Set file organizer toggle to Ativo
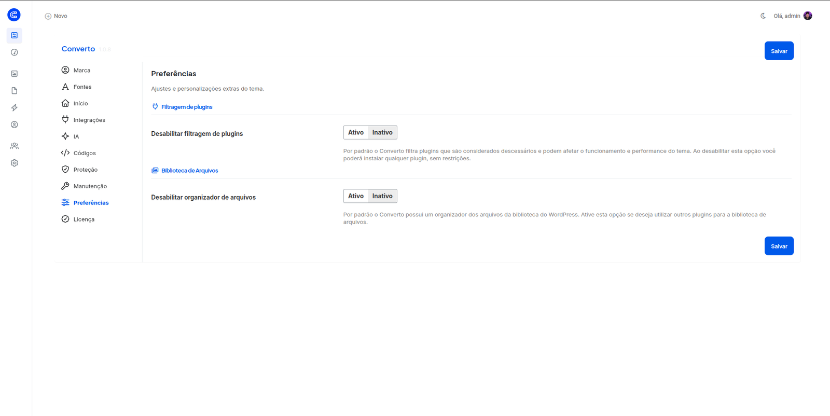830x416 pixels. [356, 196]
